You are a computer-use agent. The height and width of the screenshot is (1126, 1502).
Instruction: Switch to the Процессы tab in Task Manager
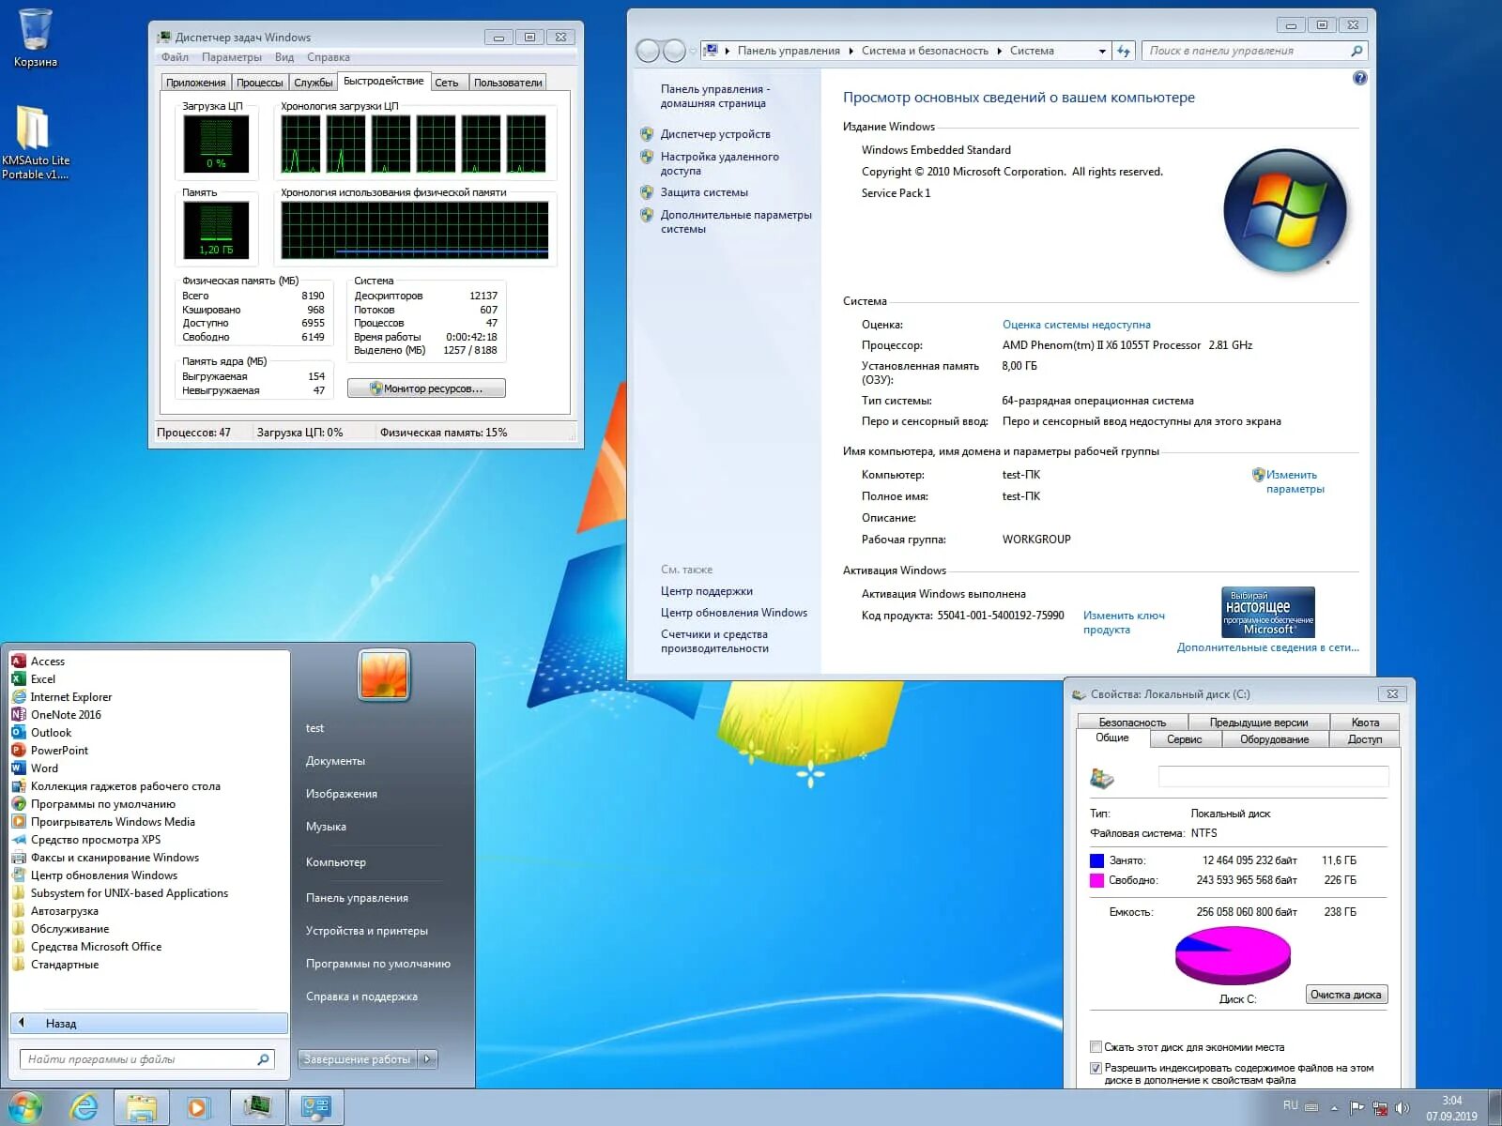pos(259,83)
